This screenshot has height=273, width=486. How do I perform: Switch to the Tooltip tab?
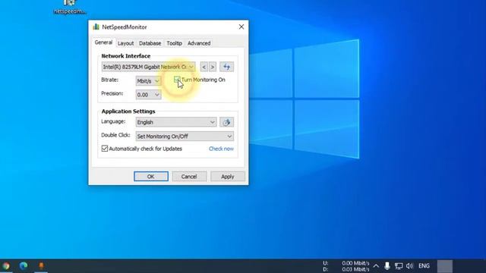click(x=174, y=43)
